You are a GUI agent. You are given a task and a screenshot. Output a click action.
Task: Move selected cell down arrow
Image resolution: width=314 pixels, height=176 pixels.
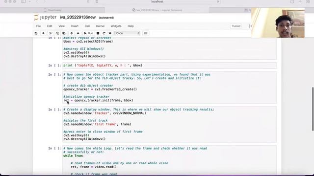coord(78,33)
